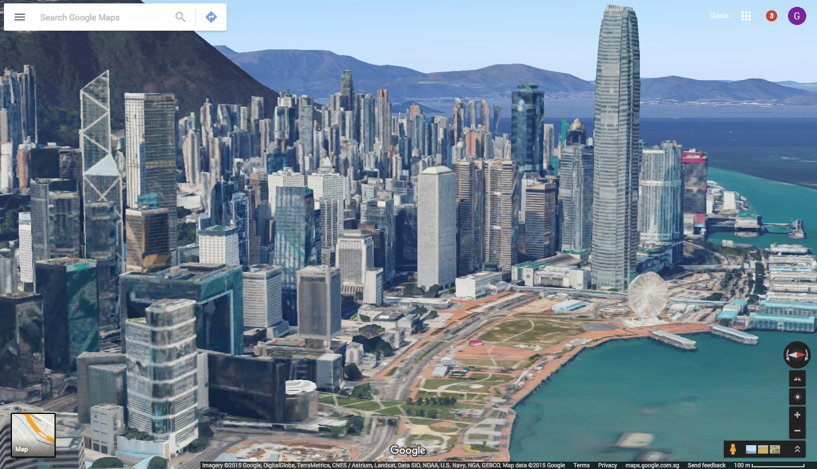Show my current location
The image size is (817, 469).
click(x=797, y=397)
